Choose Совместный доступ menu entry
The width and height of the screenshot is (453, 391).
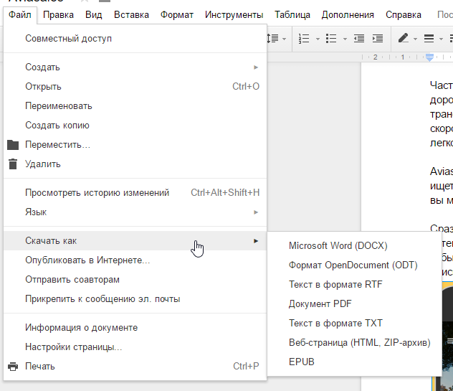135,39
